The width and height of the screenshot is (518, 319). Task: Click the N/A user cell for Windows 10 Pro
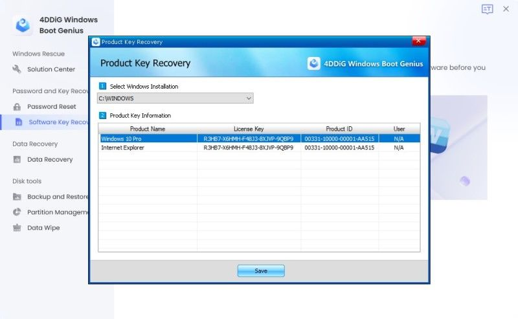point(399,138)
